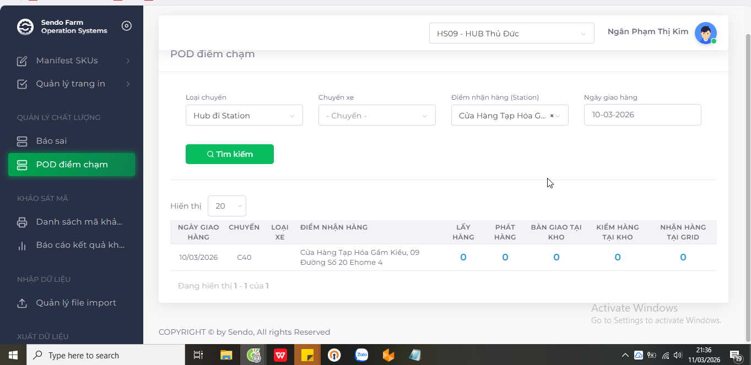Clear the selected station with the x

552,116
